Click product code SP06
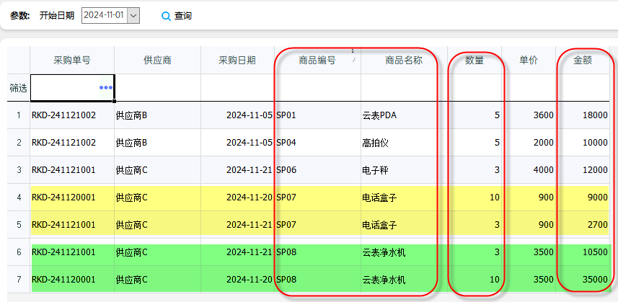618x302 pixels. pyautogui.click(x=286, y=170)
